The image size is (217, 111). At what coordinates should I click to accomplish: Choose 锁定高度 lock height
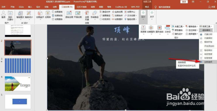[208, 58]
